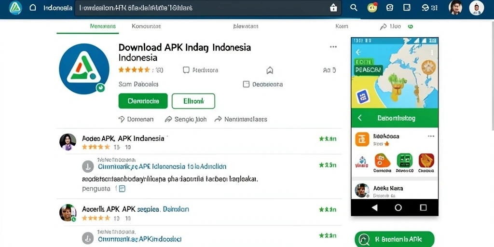Click the small square icon next to pengusta

tap(122, 189)
